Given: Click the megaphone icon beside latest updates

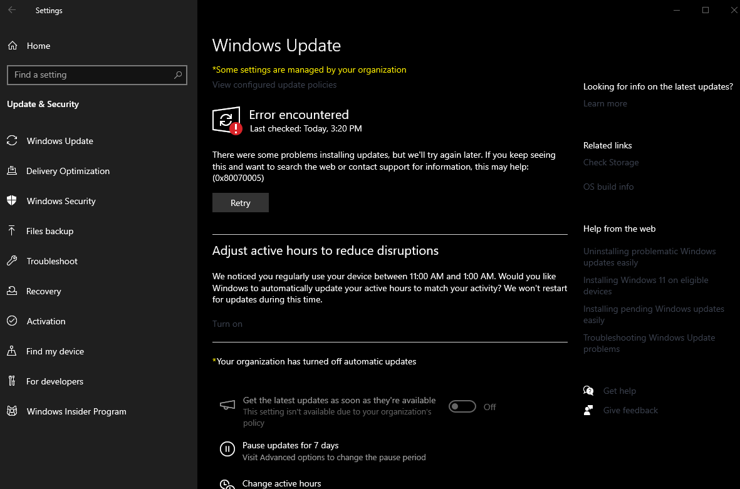Looking at the screenshot, I should (x=227, y=405).
